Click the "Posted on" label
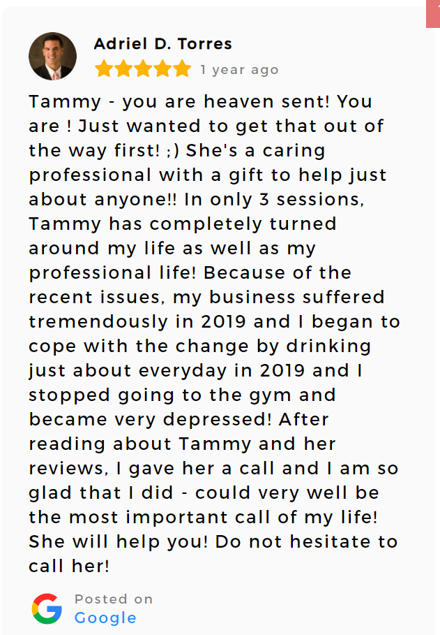Image resolution: width=440 pixels, height=635 pixels. tap(114, 599)
